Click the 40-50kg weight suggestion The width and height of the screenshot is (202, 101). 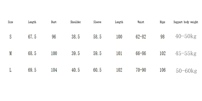click(x=186, y=37)
